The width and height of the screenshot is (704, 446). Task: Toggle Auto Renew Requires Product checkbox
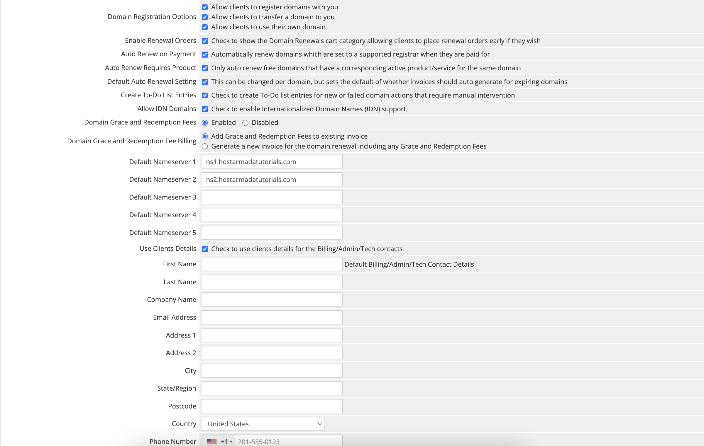point(205,68)
